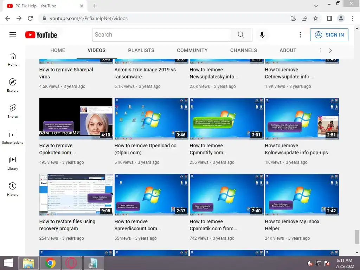Click the network tray icon
360x270 pixels.
(319, 263)
